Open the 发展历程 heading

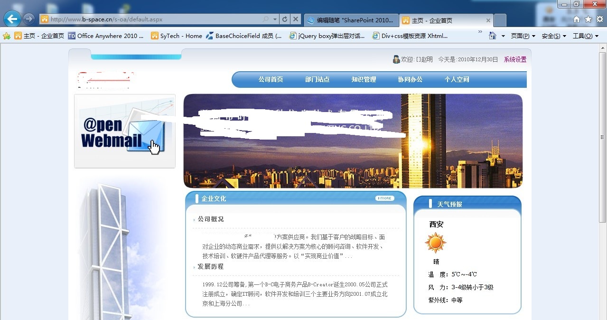click(211, 267)
